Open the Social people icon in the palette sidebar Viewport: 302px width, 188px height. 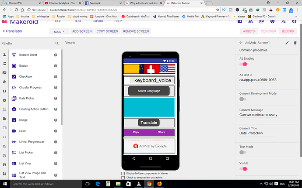4,109
